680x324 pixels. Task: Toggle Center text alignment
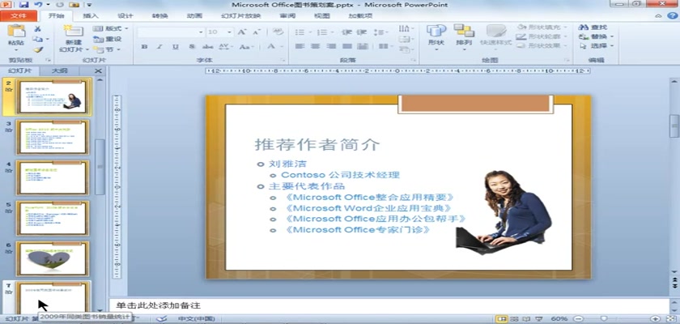(316, 46)
